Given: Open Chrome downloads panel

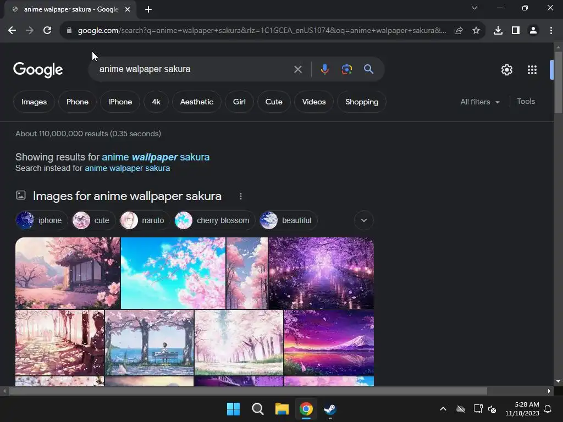Looking at the screenshot, I should pyautogui.click(x=498, y=31).
